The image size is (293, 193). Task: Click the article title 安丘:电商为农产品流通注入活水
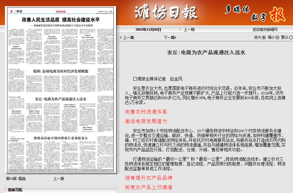point(206,53)
